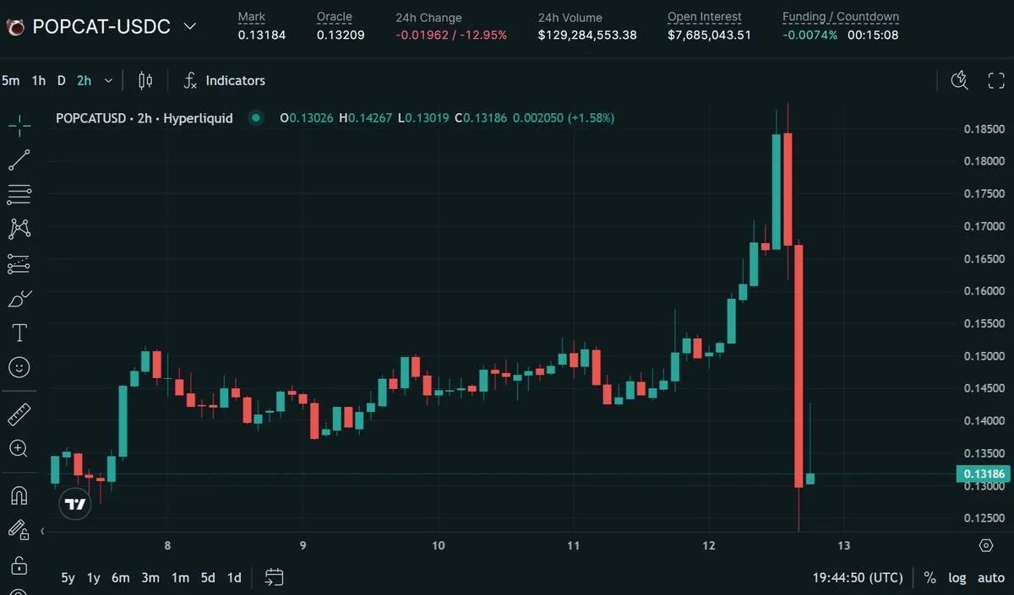Select the 3m date range
This screenshot has height=595, width=1014.
(150, 578)
